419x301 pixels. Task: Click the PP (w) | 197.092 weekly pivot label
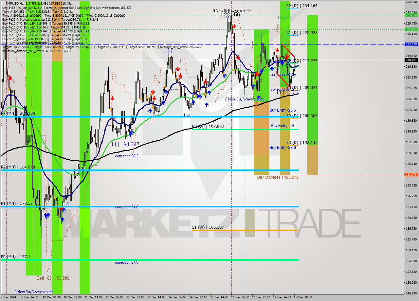click(x=208, y=126)
